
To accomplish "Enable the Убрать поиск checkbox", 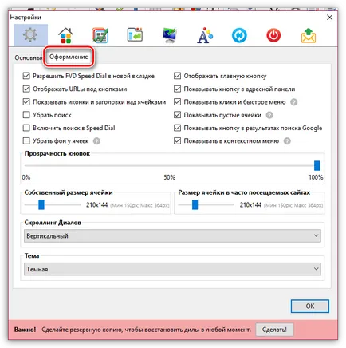I will click(x=26, y=115).
